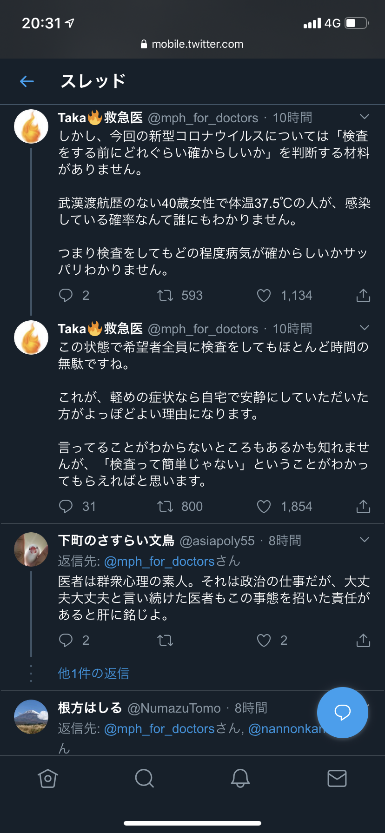Viewport: 385px width, 833px height.
Task: Go back using the left arrow
Action: pos(27,82)
